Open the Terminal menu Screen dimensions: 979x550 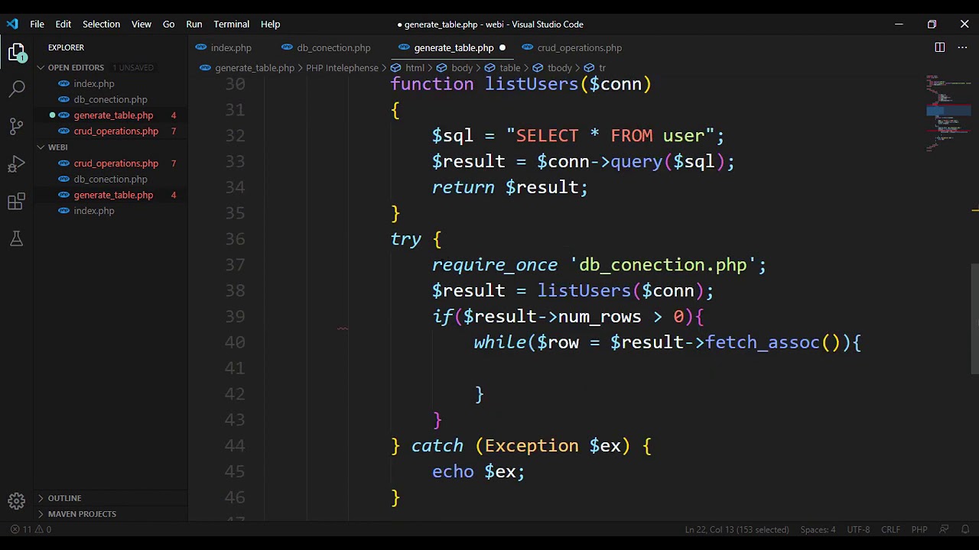click(231, 24)
